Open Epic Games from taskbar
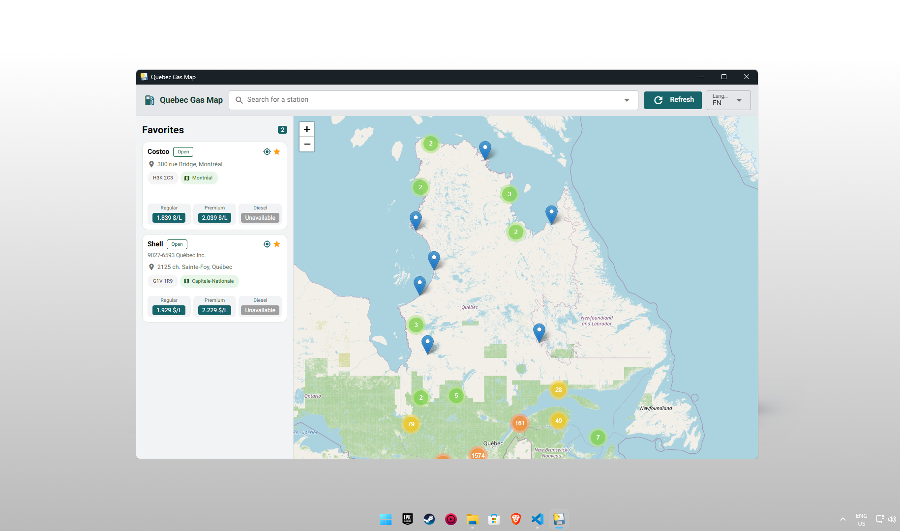 [408, 519]
